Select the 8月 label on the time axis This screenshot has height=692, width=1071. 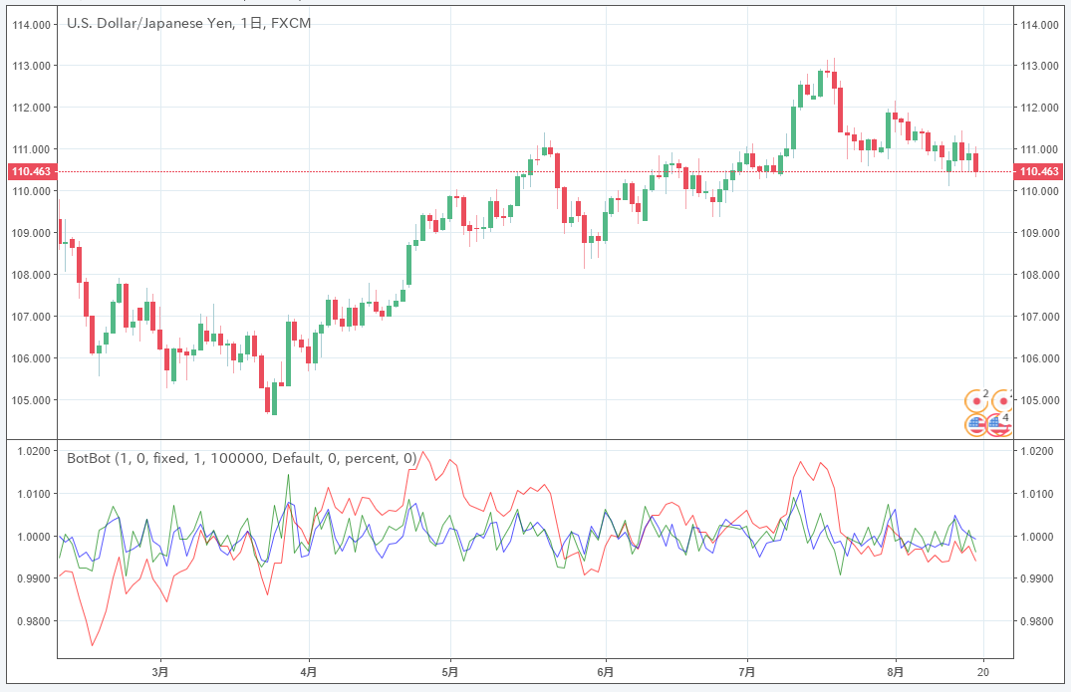[896, 673]
